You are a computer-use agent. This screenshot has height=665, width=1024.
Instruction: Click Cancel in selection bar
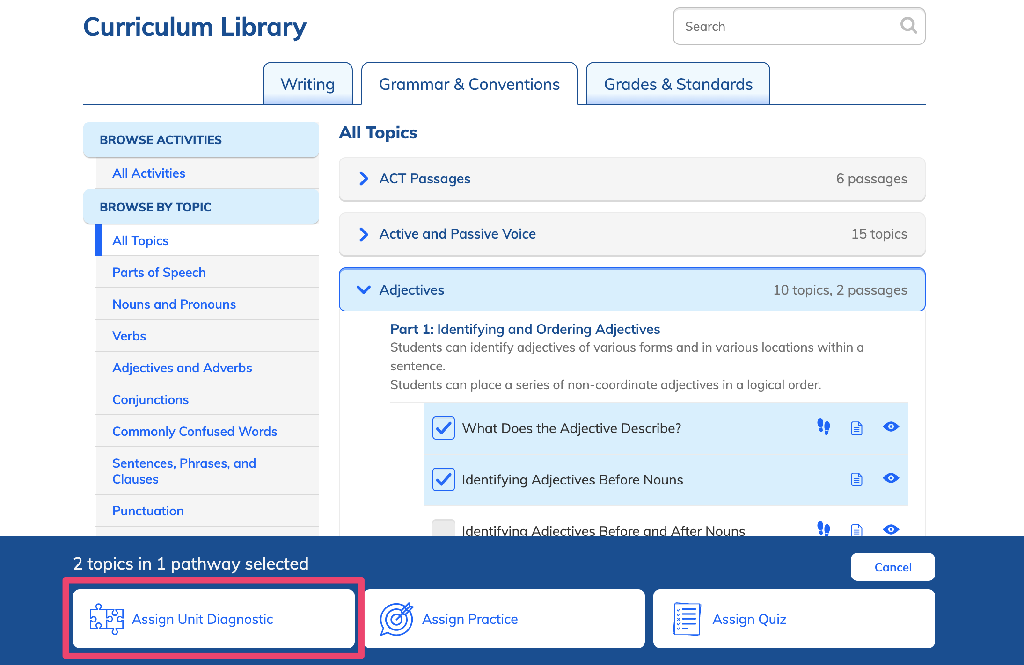892,567
